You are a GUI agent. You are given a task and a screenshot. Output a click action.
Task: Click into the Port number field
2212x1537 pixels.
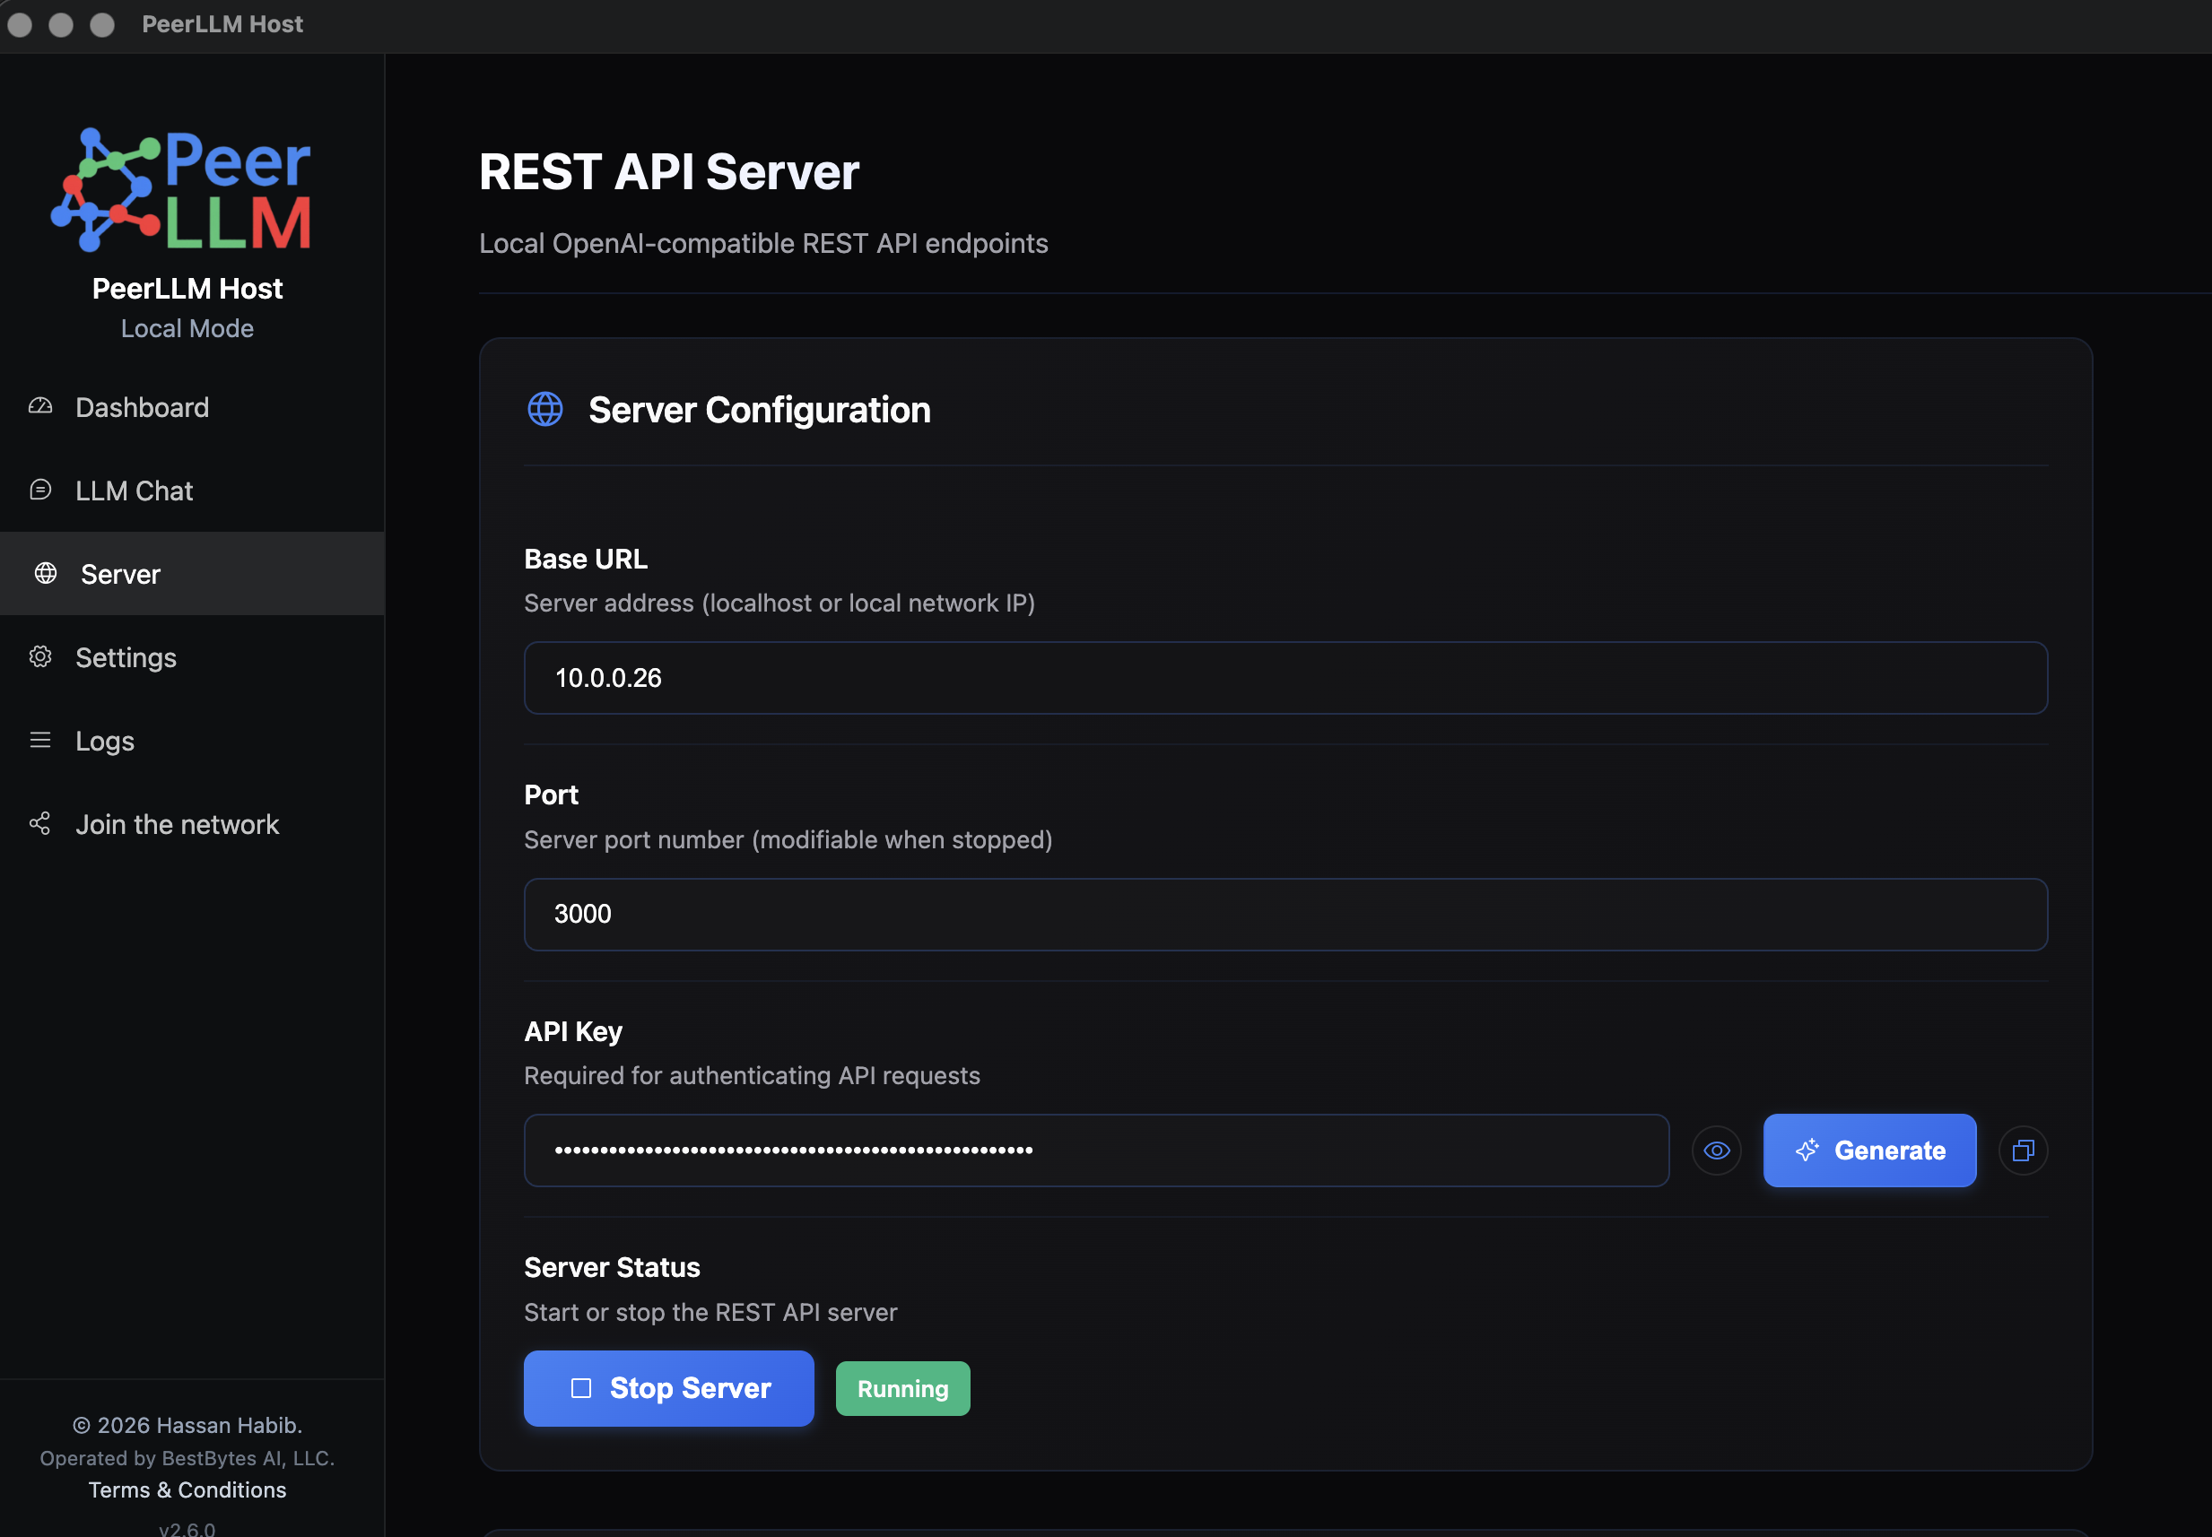pos(1285,914)
